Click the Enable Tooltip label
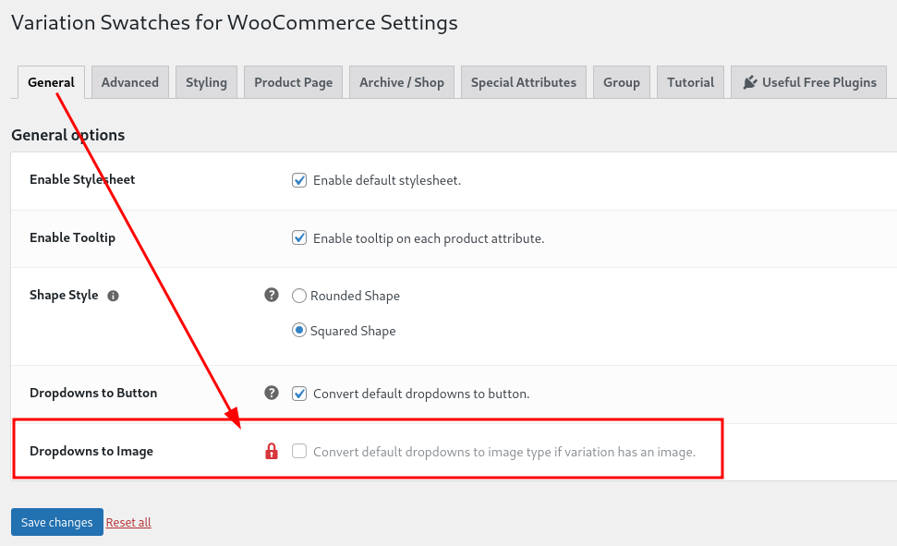 point(73,237)
